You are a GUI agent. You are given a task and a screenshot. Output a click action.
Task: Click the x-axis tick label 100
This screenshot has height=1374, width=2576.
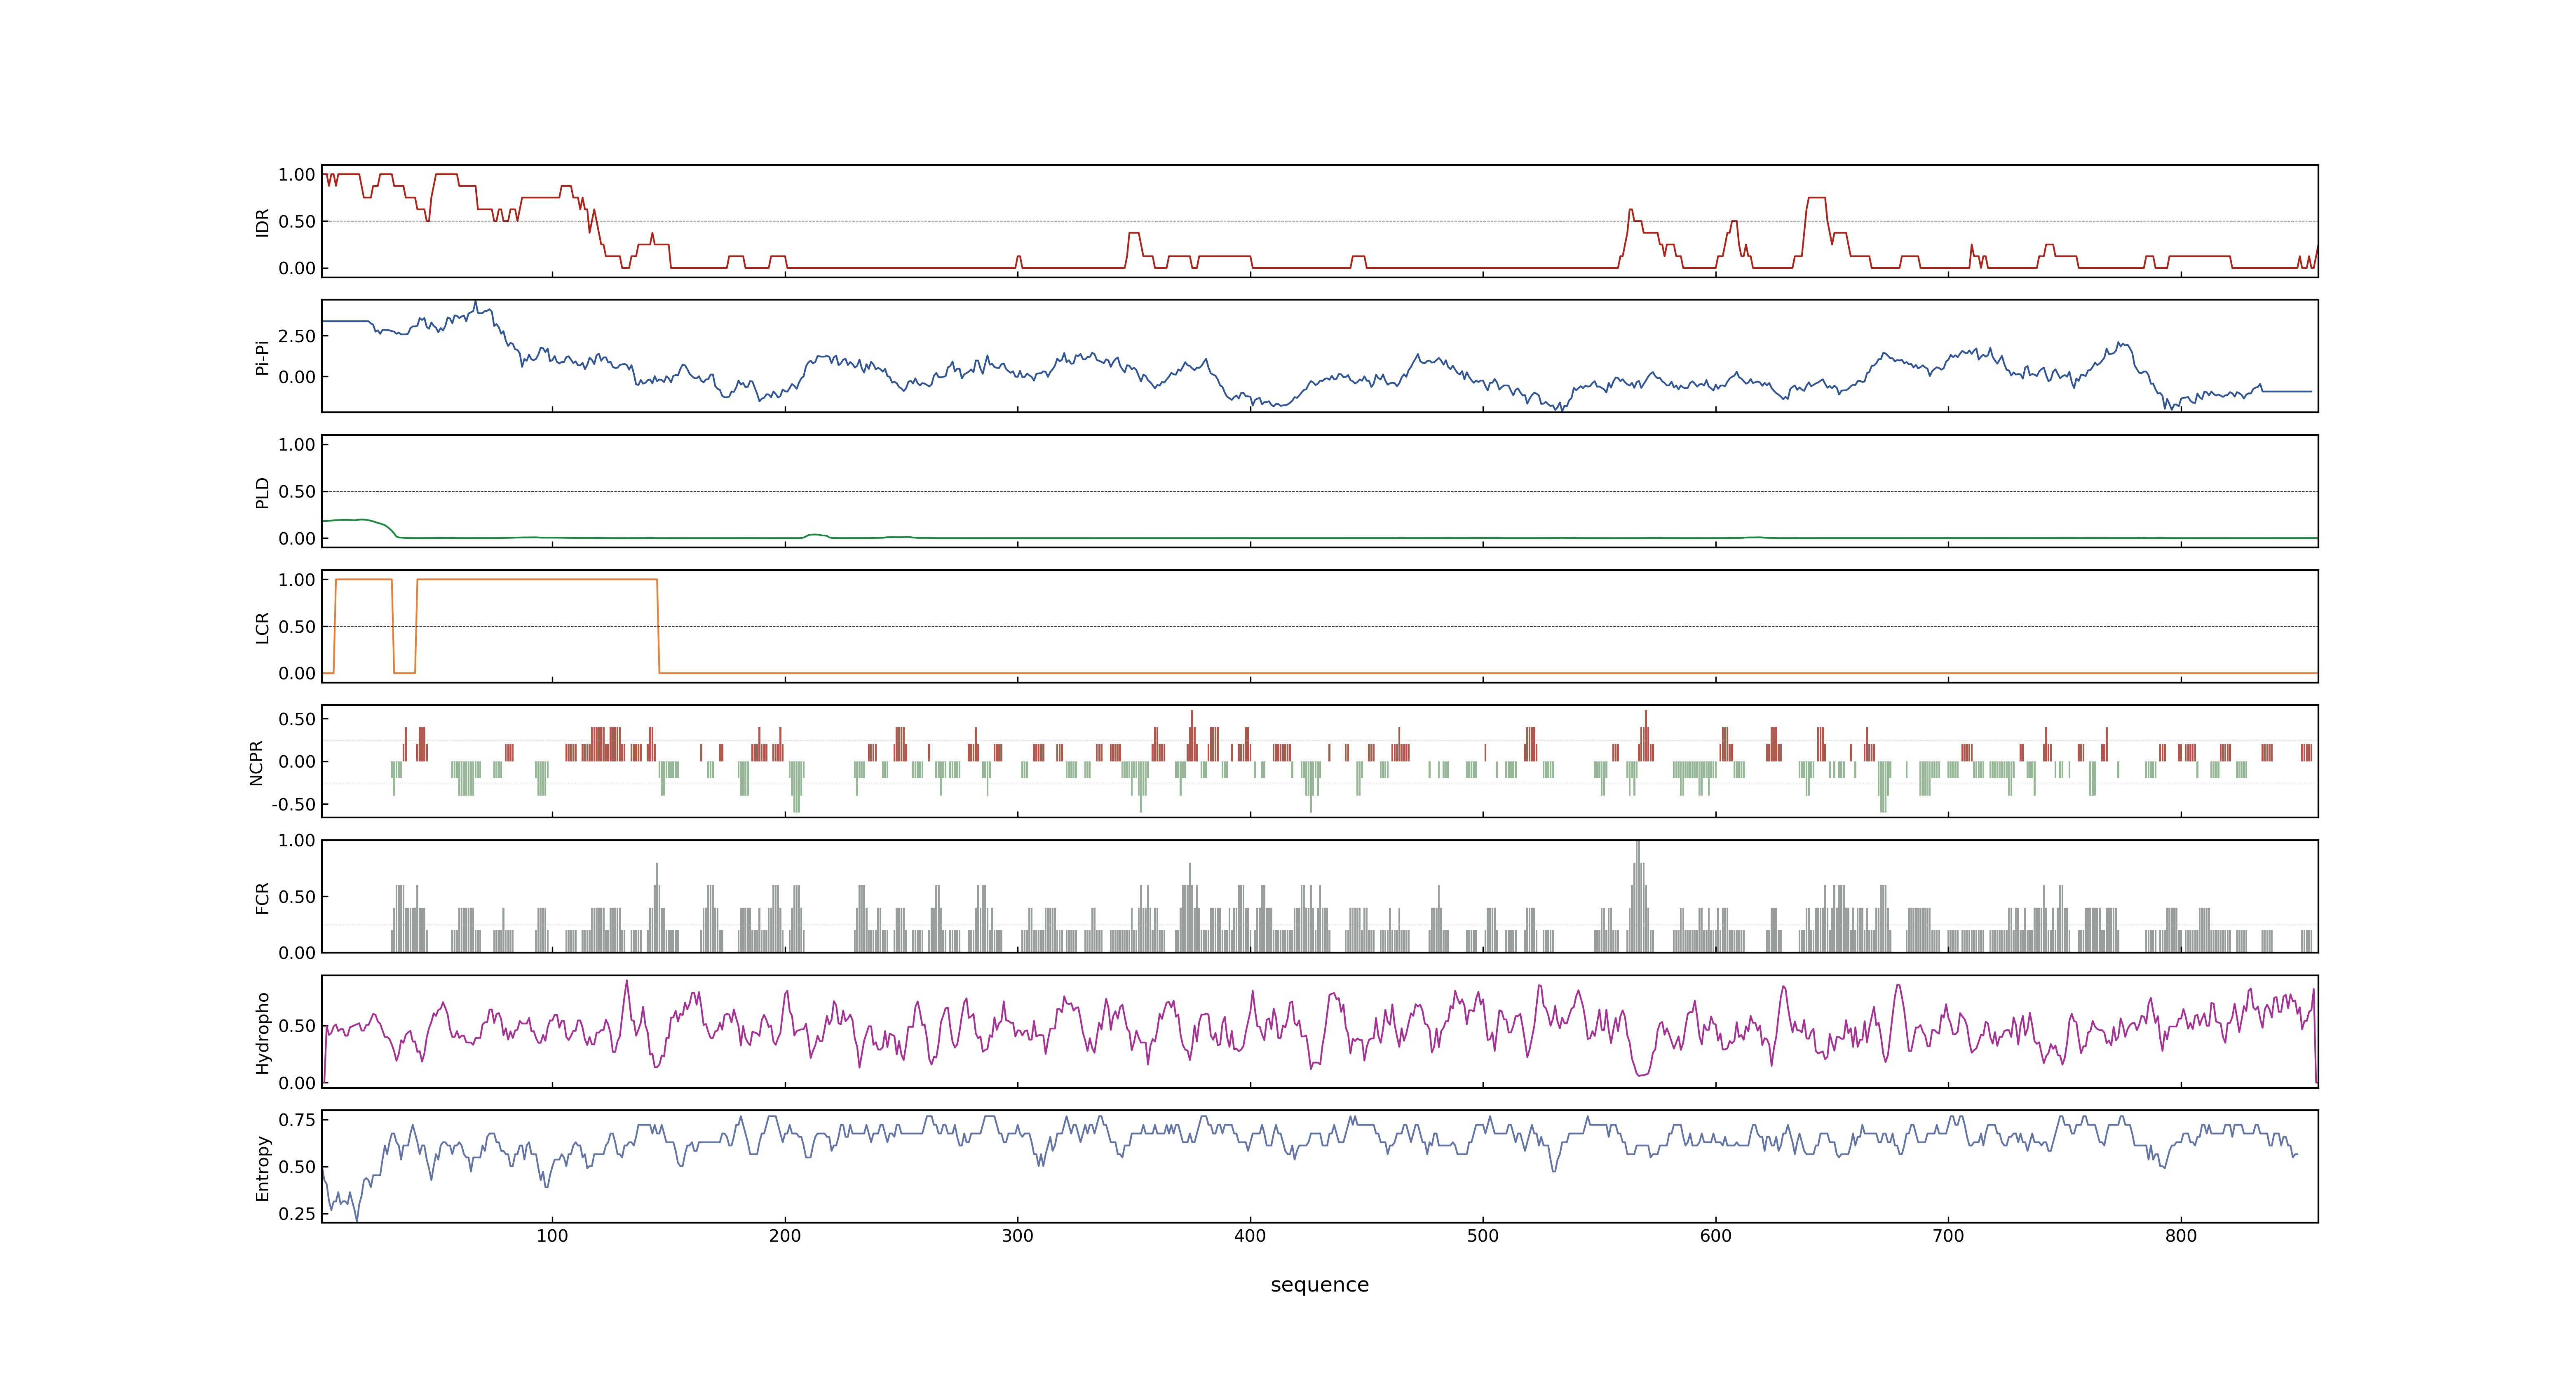(x=552, y=1236)
